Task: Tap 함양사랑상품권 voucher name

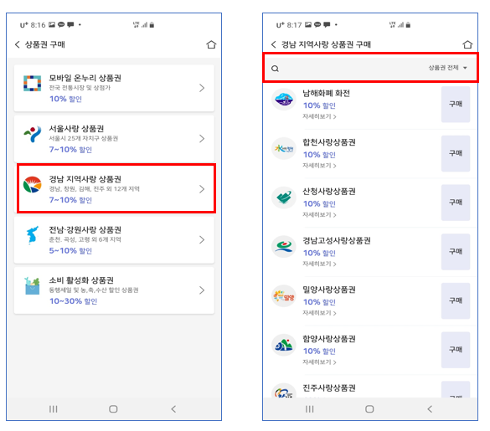Action: point(329,339)
